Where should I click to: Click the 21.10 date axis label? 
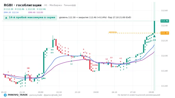tap(22, 92)
